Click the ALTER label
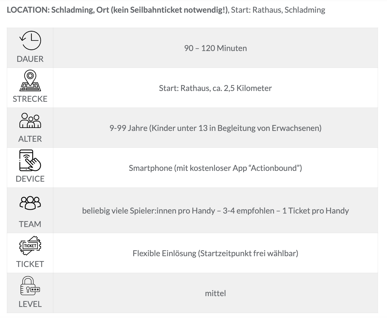Screen dimensions: 387x318 pyautogui.click(x=30, y=139)
